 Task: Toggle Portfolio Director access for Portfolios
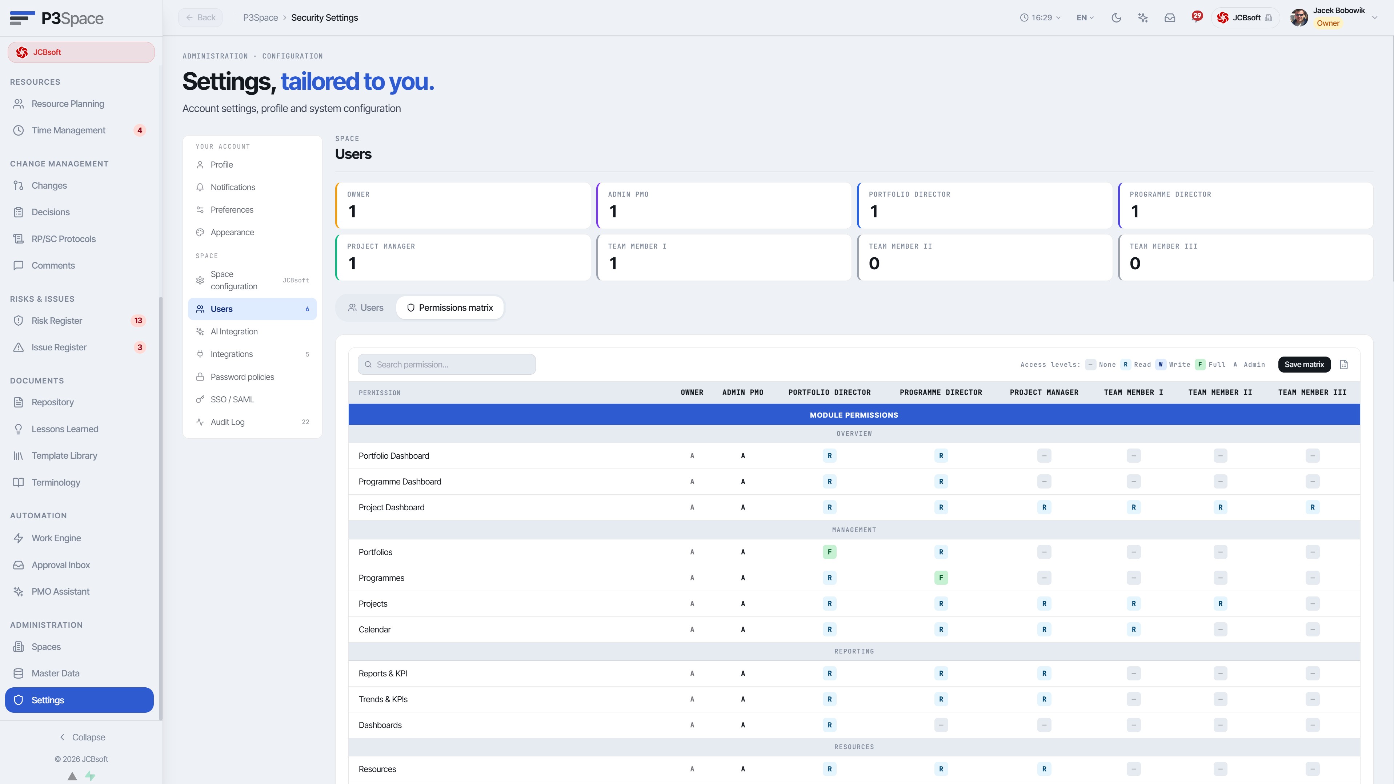pyautogui.click(x=830, y=552)
